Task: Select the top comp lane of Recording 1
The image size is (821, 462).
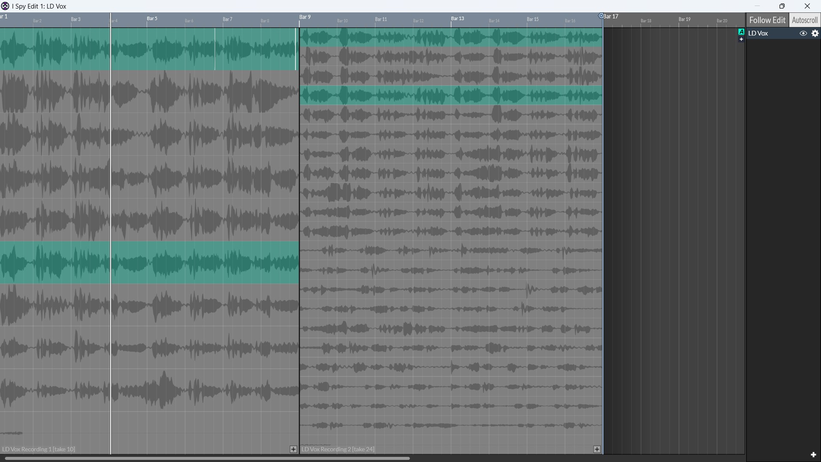Action: pos(149,49)
